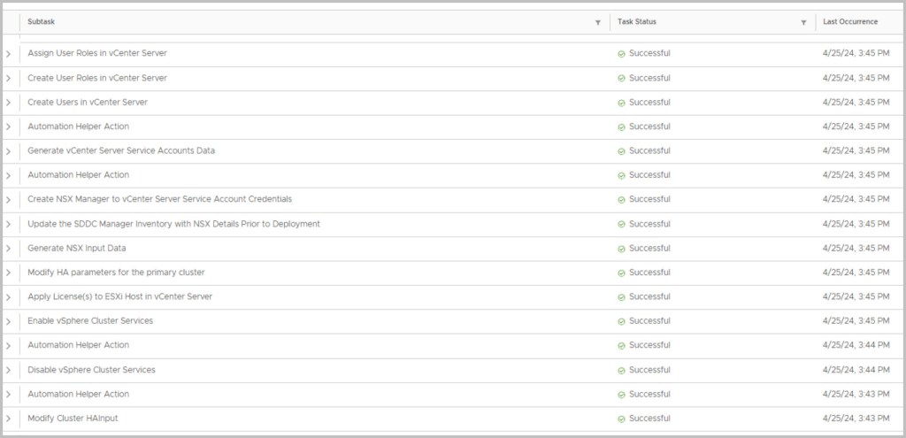Select Update the SDDC Manager Inventory subtask text

173,224
